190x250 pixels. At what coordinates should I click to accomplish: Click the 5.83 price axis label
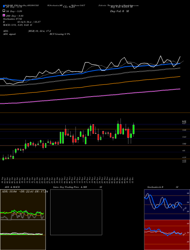184,130
